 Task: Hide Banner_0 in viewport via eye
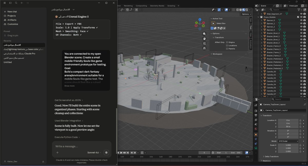click(x=301, y=20)
